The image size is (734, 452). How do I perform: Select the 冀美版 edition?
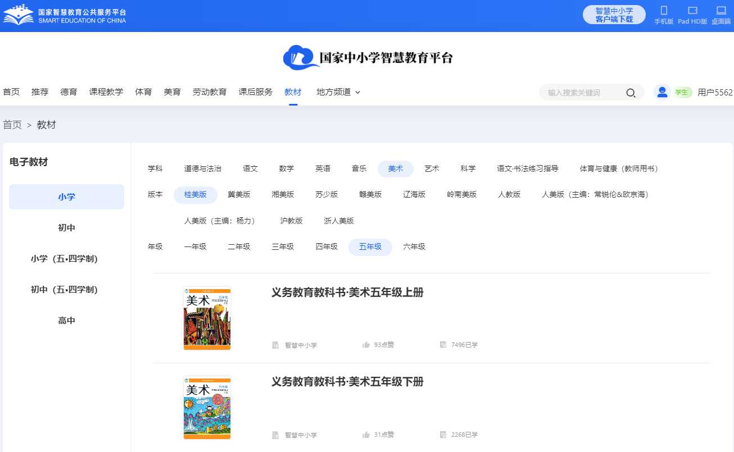[239, 194]
